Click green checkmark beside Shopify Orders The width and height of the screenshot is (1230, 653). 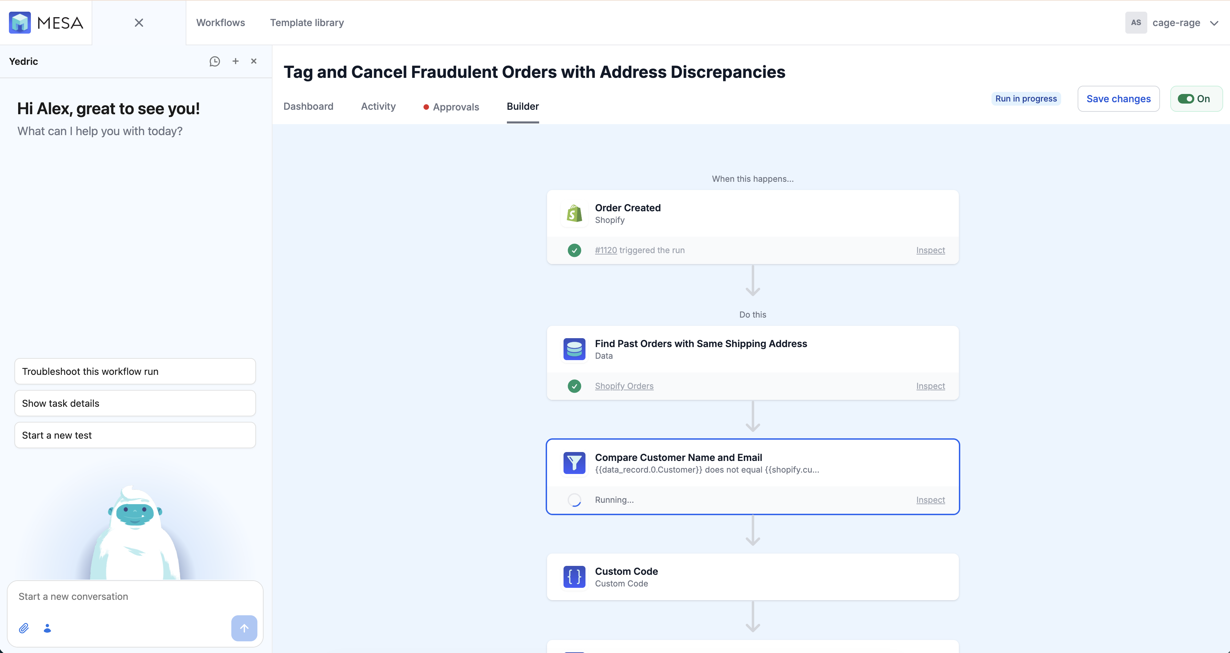click(x=575, y=386)
